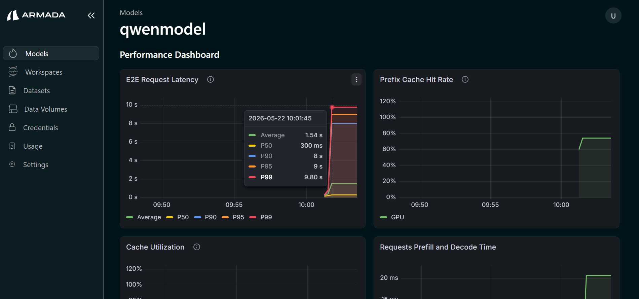The height and width of the screenshot is (299, 639).
Task: Click the Cache Utilization title
Action: 155,247
